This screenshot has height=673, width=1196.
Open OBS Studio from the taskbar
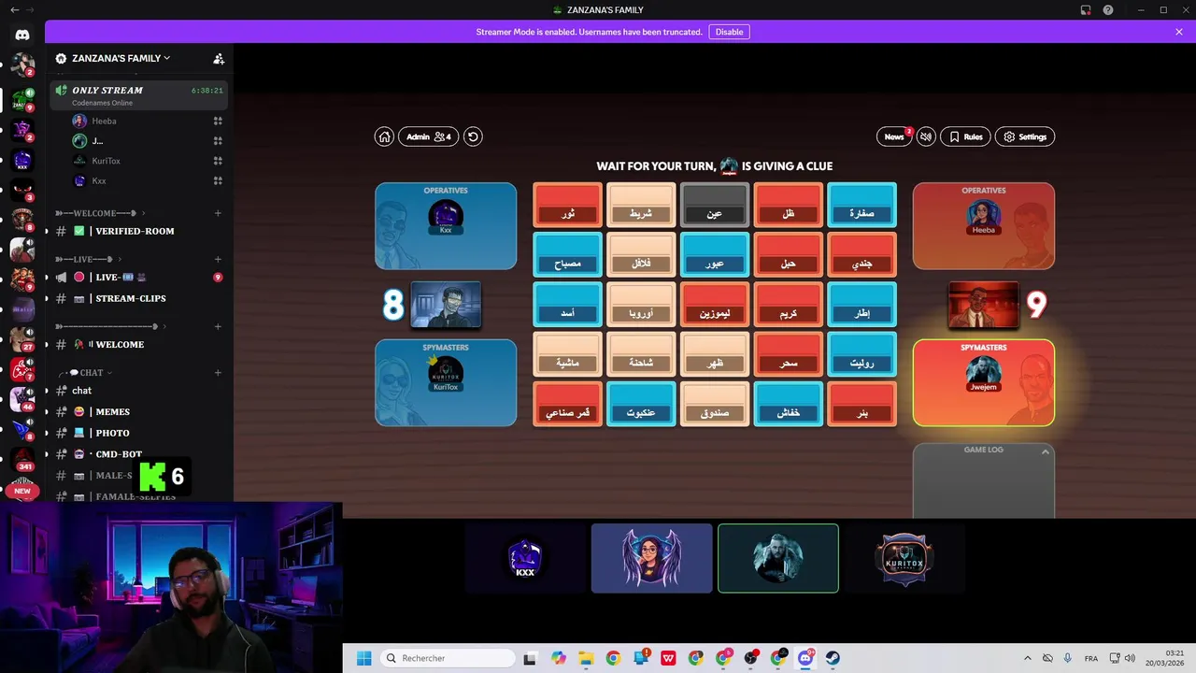click(x=750, y=658)
